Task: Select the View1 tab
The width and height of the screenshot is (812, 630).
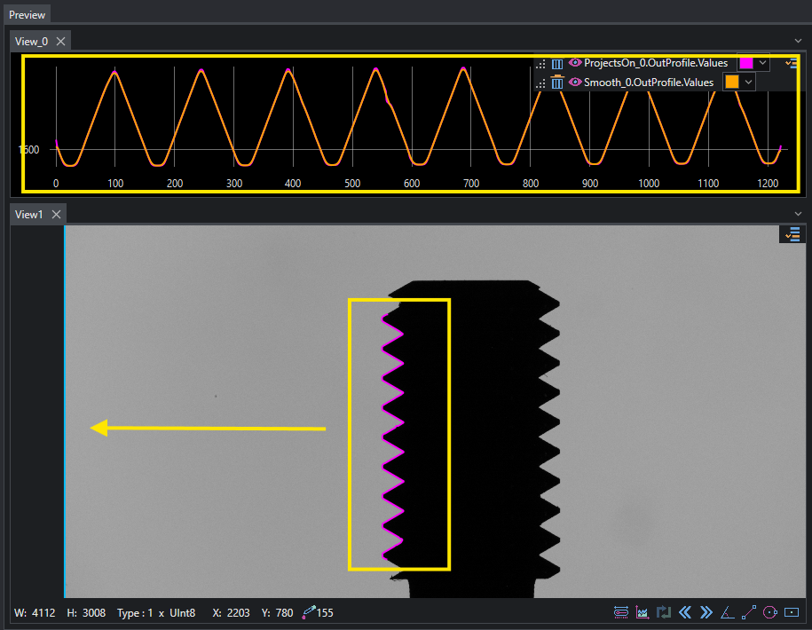Action: pos(28,215)
